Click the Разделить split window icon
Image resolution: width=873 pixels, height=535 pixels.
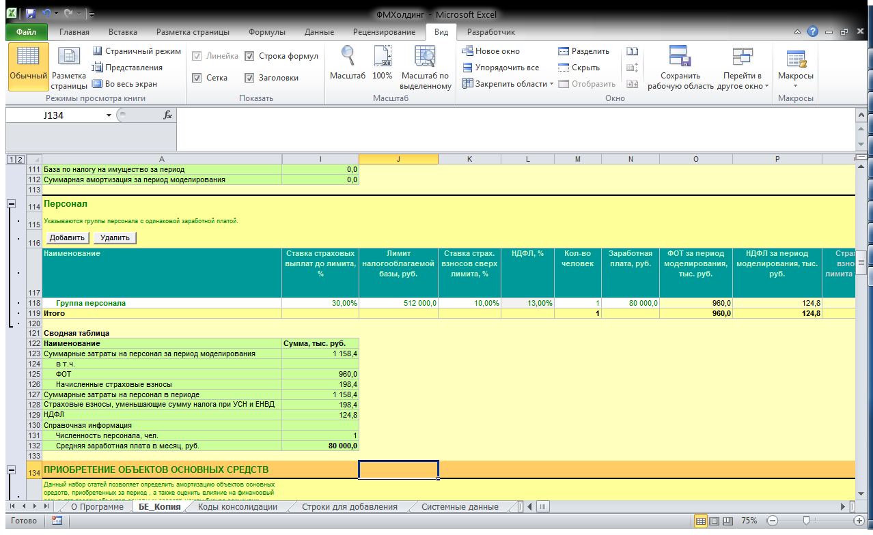[x=583, y=51]
